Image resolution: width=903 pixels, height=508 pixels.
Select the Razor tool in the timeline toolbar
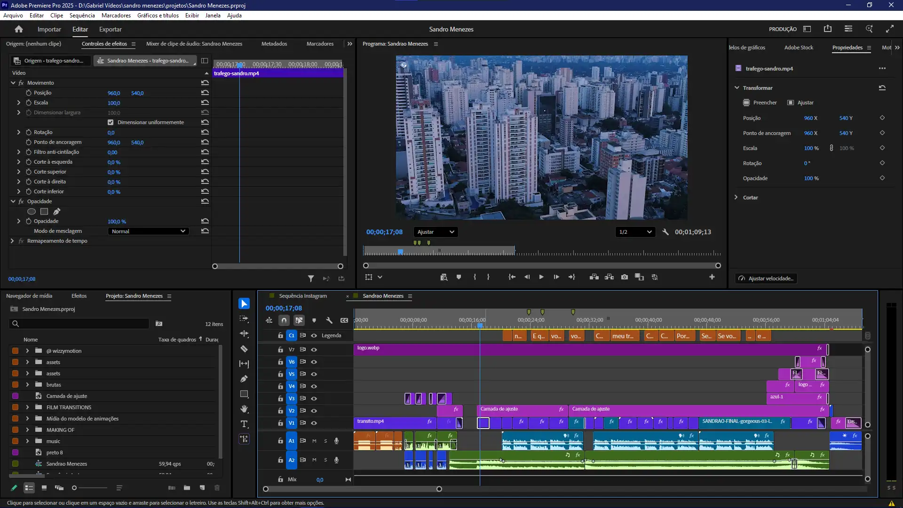(x=244, y=349)
